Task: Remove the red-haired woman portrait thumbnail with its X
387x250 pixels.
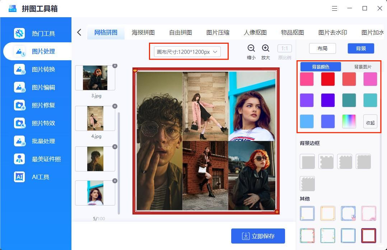Action: pos(115,181)
